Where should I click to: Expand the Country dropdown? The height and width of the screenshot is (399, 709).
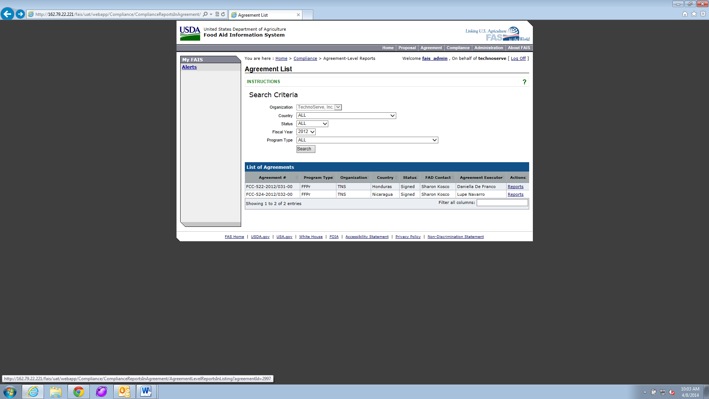click(346, 116)
